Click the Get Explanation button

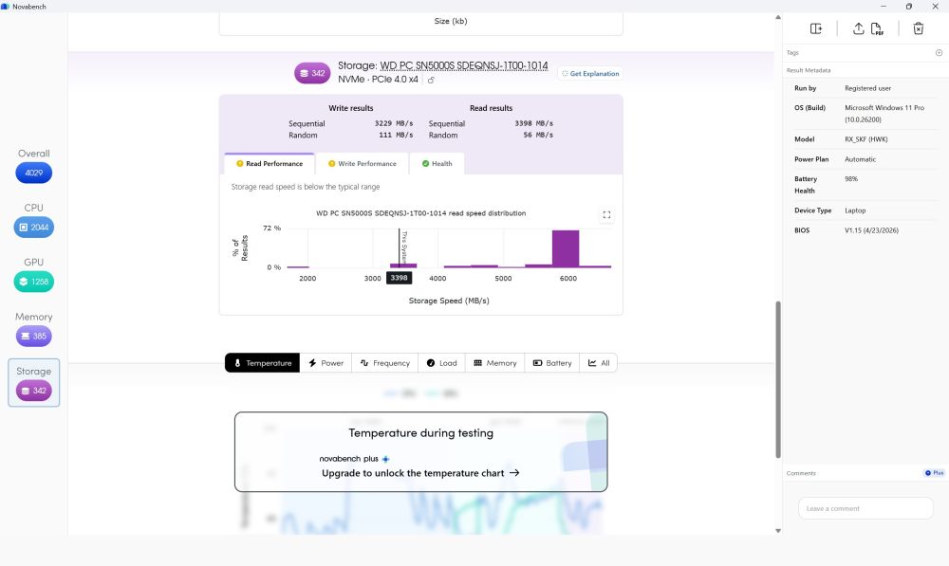point(590,74)
